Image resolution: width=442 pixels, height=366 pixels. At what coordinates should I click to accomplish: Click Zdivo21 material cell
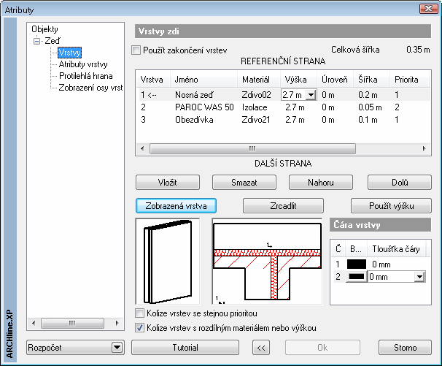click(256, 120)
